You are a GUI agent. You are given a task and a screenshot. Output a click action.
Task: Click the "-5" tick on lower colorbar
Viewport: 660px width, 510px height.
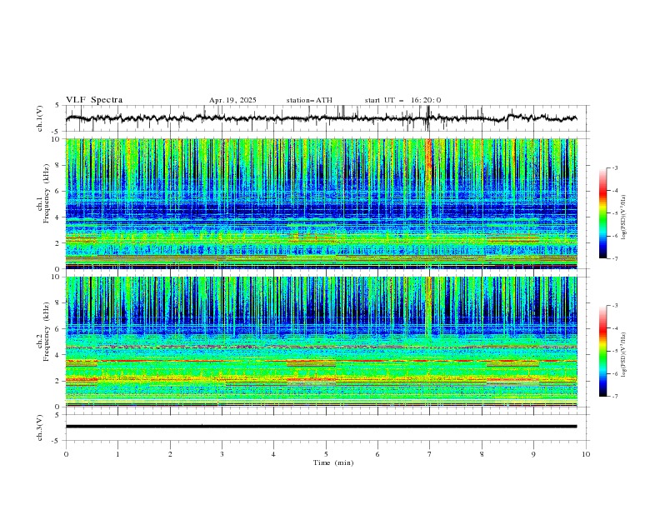tap(615, 351)
